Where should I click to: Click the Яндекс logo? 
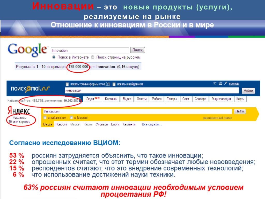[19, 111]
